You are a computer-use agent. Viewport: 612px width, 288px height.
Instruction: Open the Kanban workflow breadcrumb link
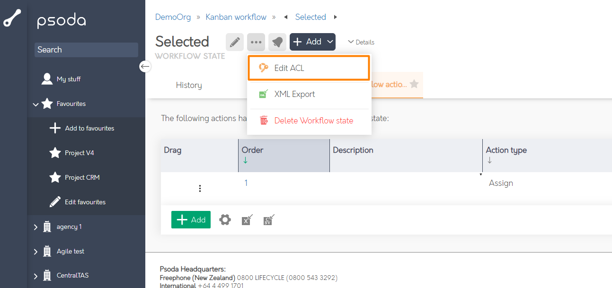coord(236,17)
